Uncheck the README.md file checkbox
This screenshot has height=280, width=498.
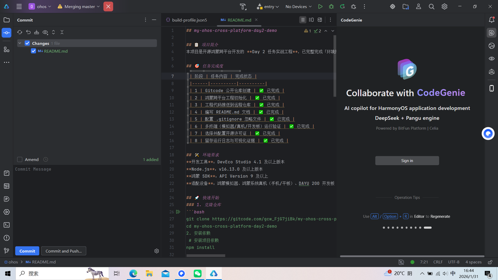coord(33,51)
